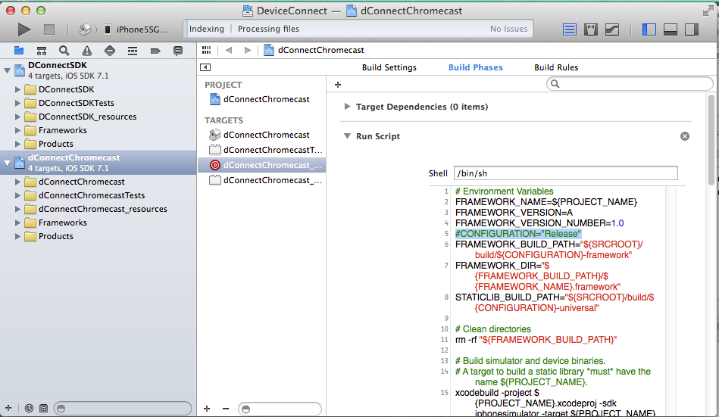Click the vertical scrollbar in editor
Image resolution: width=719 pixels, height=417 pixels.
click(x=710, y=140)
